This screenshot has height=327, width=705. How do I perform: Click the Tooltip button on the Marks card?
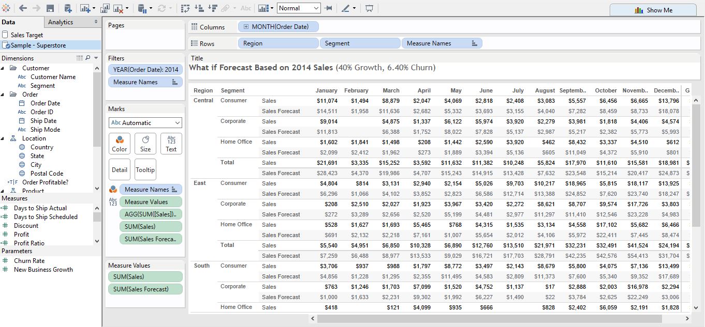tap(145, 169)
